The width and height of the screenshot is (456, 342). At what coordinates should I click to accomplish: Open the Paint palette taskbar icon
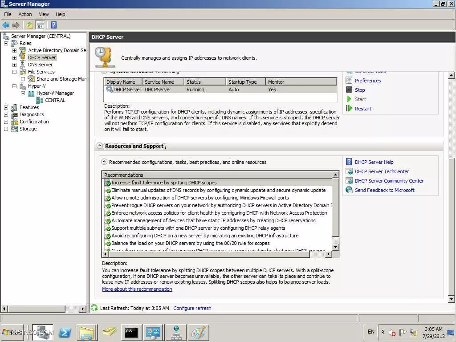pyautogui.click(x=198, y=333)
